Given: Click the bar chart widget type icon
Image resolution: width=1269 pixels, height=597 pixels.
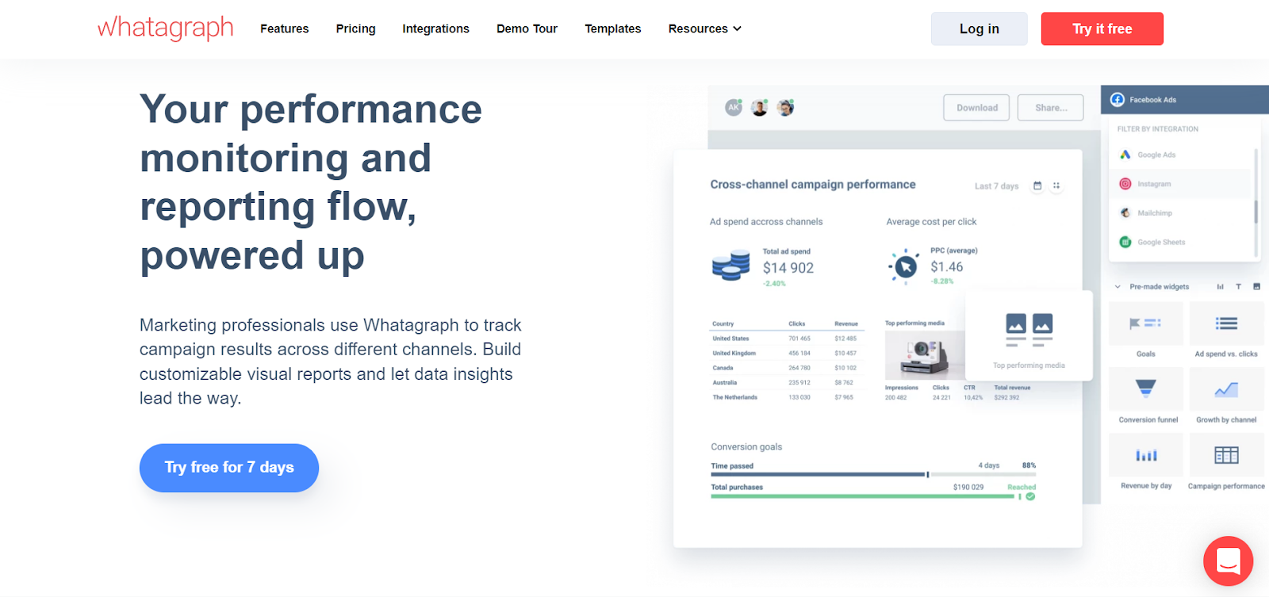Looking at the screenshot, I should coord(1220,287).
